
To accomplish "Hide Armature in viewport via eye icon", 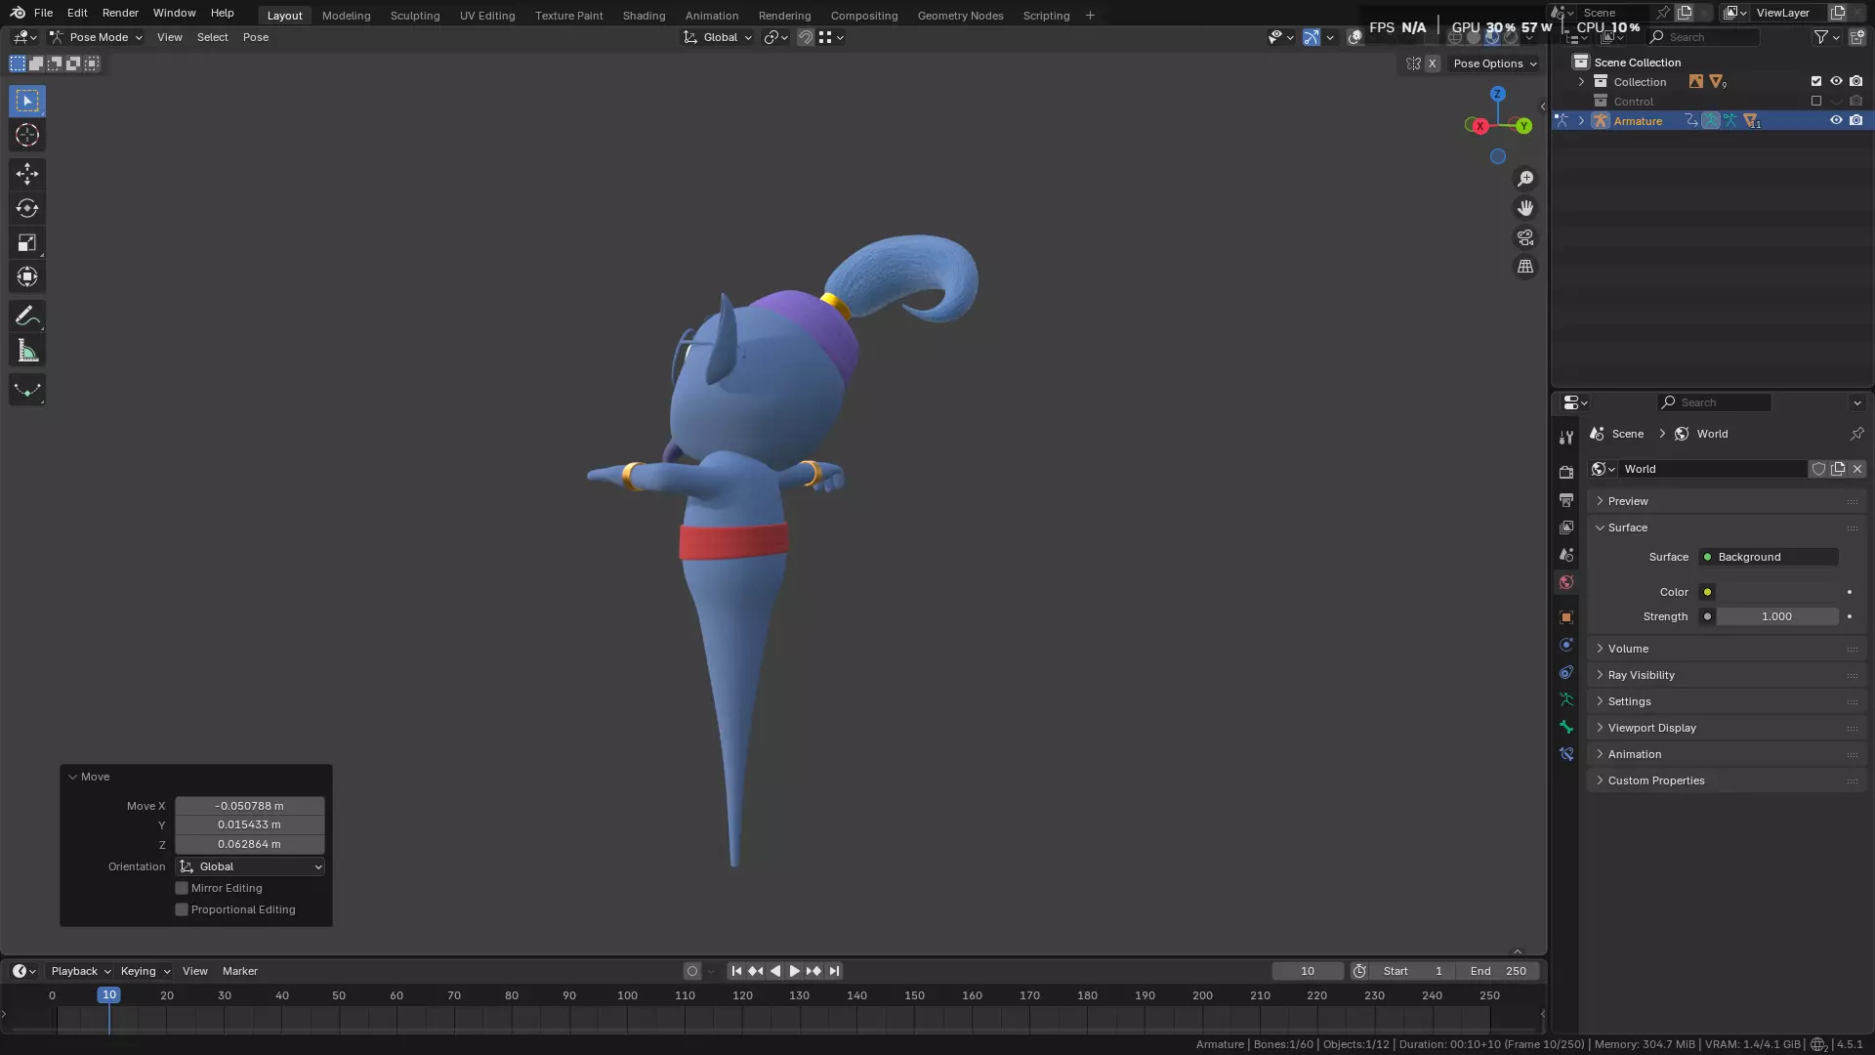I will (x=1836, y=121).
